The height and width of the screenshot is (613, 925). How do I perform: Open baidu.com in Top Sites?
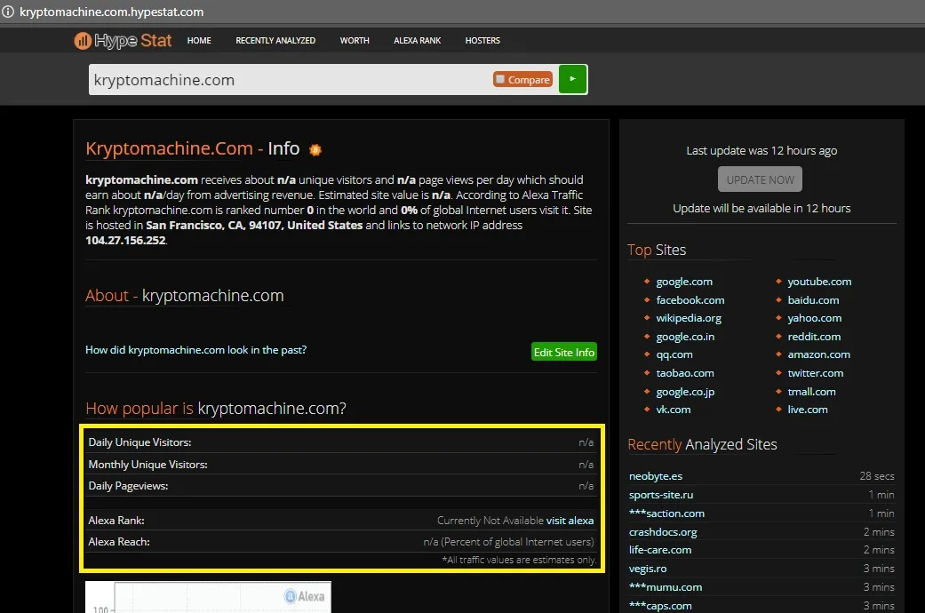813,300
